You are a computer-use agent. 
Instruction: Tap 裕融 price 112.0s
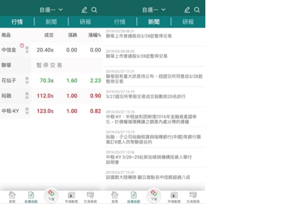click(x=45, y=96)
